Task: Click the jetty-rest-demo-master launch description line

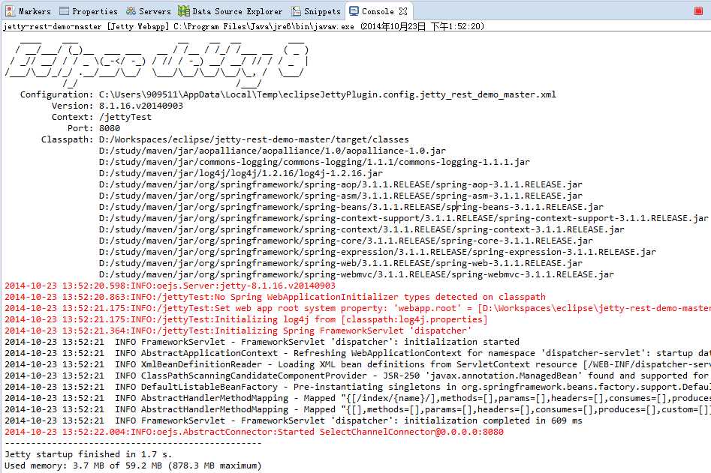Action: click(243, 26)
